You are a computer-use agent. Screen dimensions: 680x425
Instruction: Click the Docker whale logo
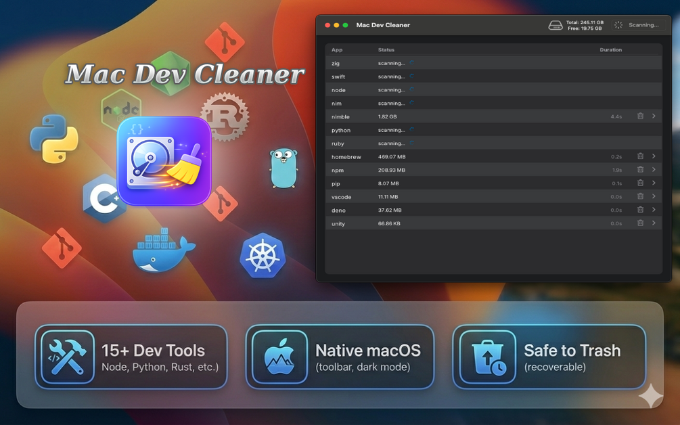(x=164, y=250)
